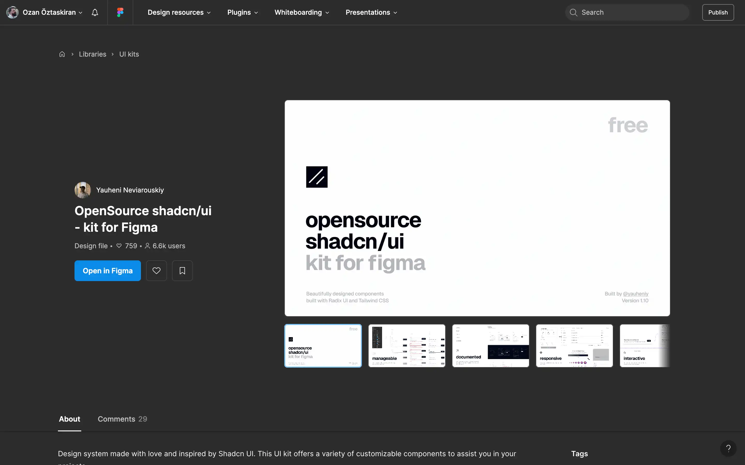Click Yauheni Neviarouskiy author avatar
Image resolution: width=745 pixels, height=465 pixels.
[x=83, y=190]
